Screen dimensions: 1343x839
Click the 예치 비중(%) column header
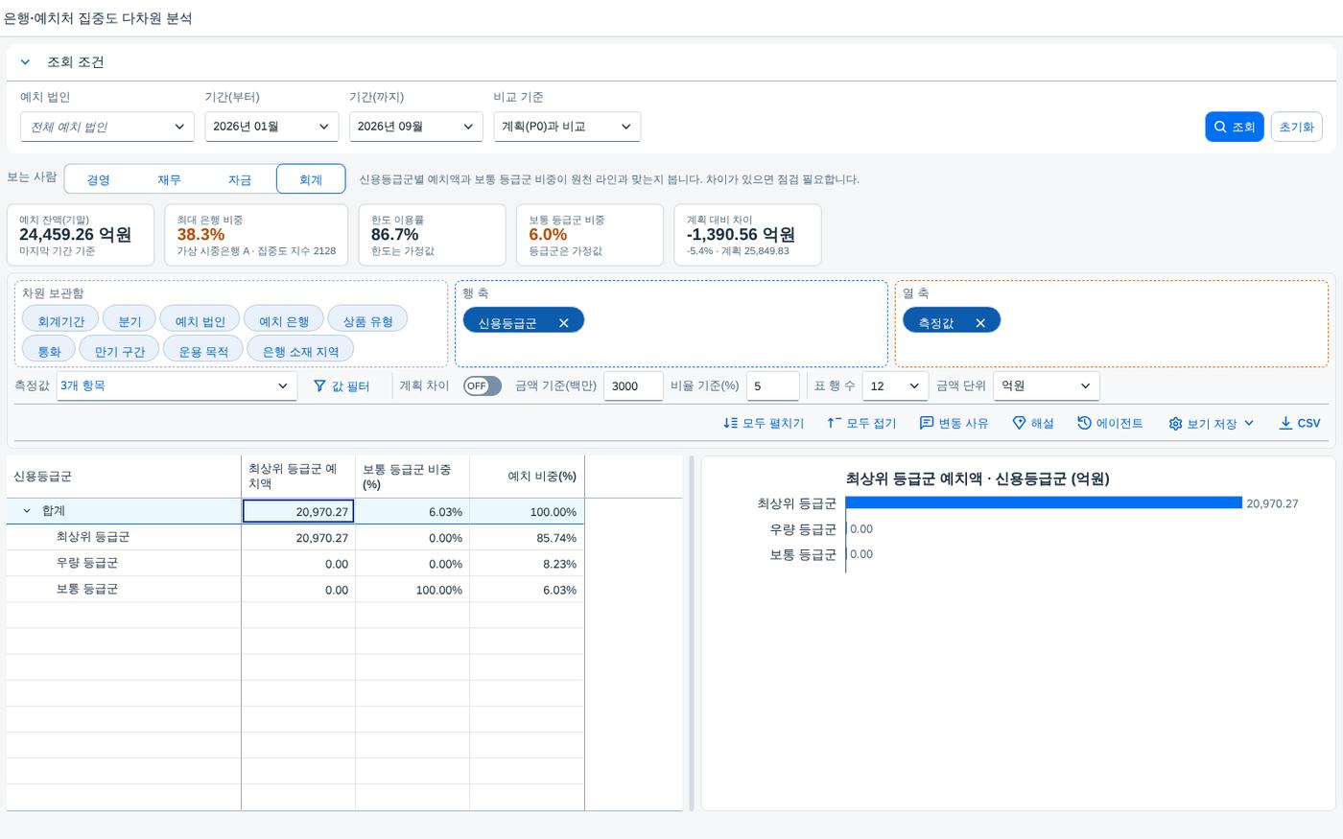tap(527, 477)
